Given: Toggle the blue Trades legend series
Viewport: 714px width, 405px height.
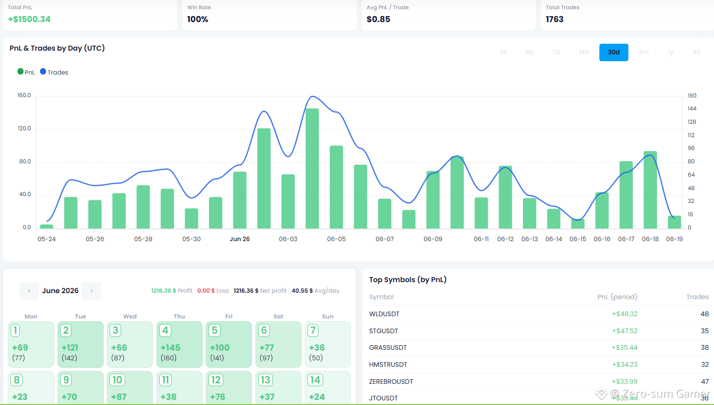Looking at the screenshot, I should click(54, 72).
